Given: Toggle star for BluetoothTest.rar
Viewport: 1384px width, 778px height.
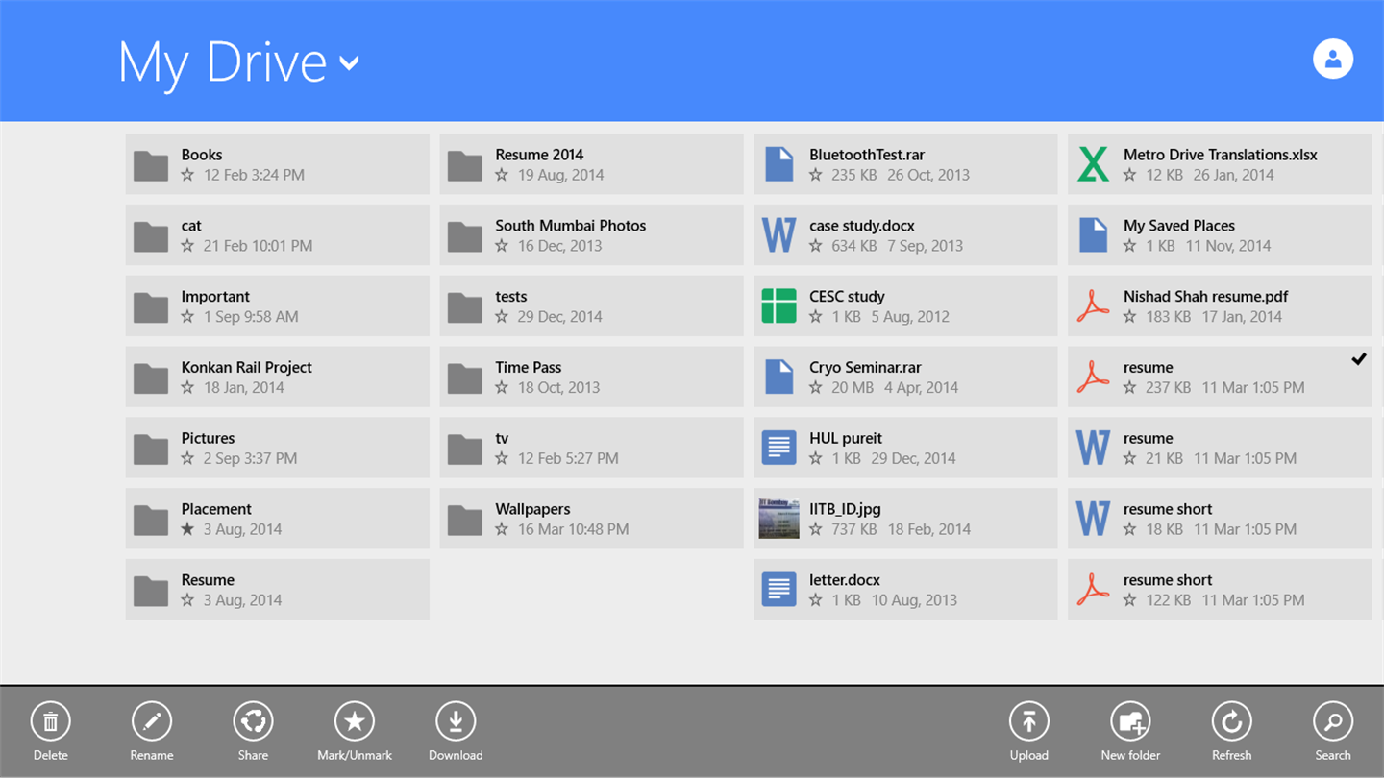Looking at the screenshot, I should click(816, 175).
